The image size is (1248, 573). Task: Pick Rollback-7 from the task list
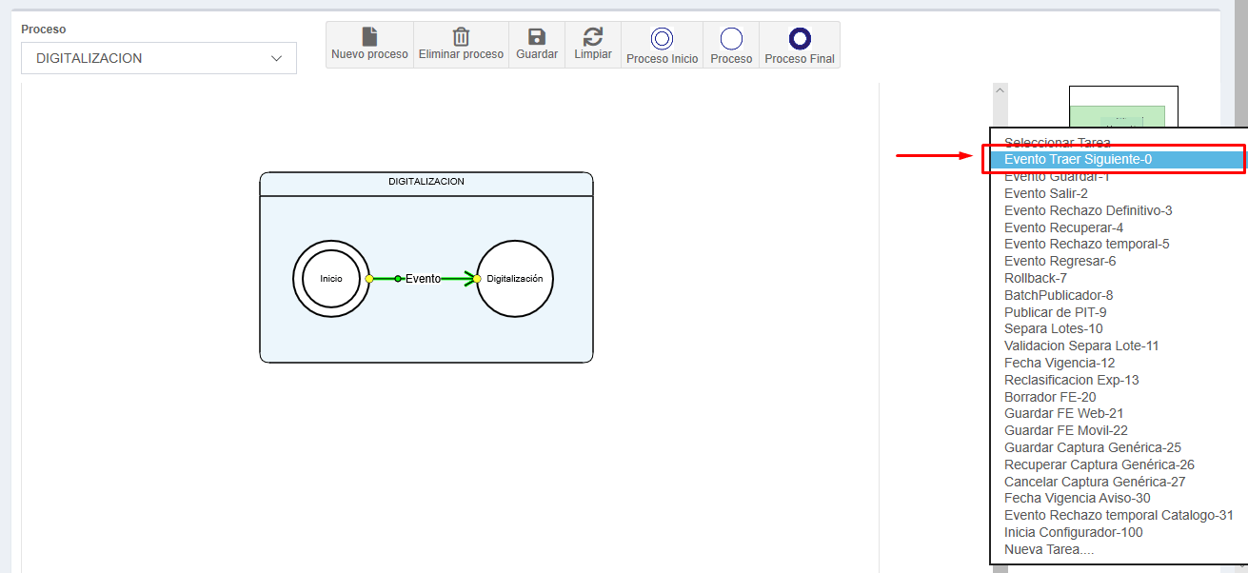click(x=1035, y=278)
